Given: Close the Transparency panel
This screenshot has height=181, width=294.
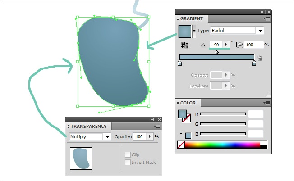Looking at the screenshot, I should point(159,119).
